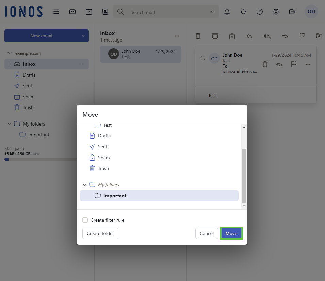Open the help question mark icon
Image resolution: width=325 pixels, height=281 pixels.
click(260, 12)
